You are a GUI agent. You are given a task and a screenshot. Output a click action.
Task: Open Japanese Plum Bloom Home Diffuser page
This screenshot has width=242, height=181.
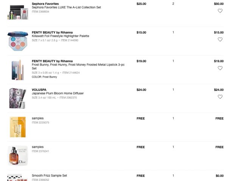point(57,94)
